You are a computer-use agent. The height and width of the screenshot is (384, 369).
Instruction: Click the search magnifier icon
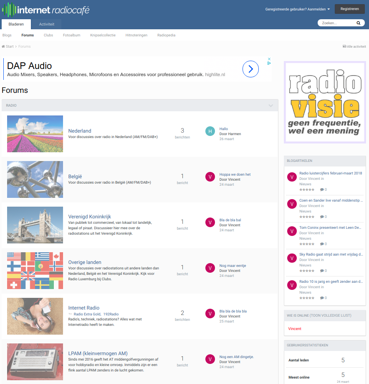click(358, 23)
